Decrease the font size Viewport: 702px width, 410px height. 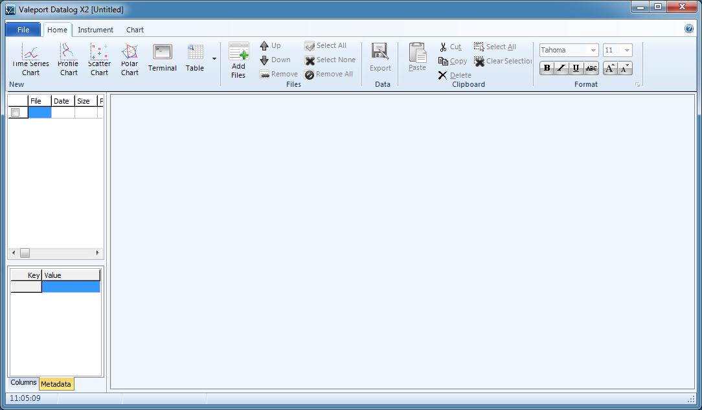(x=625, y=68)
